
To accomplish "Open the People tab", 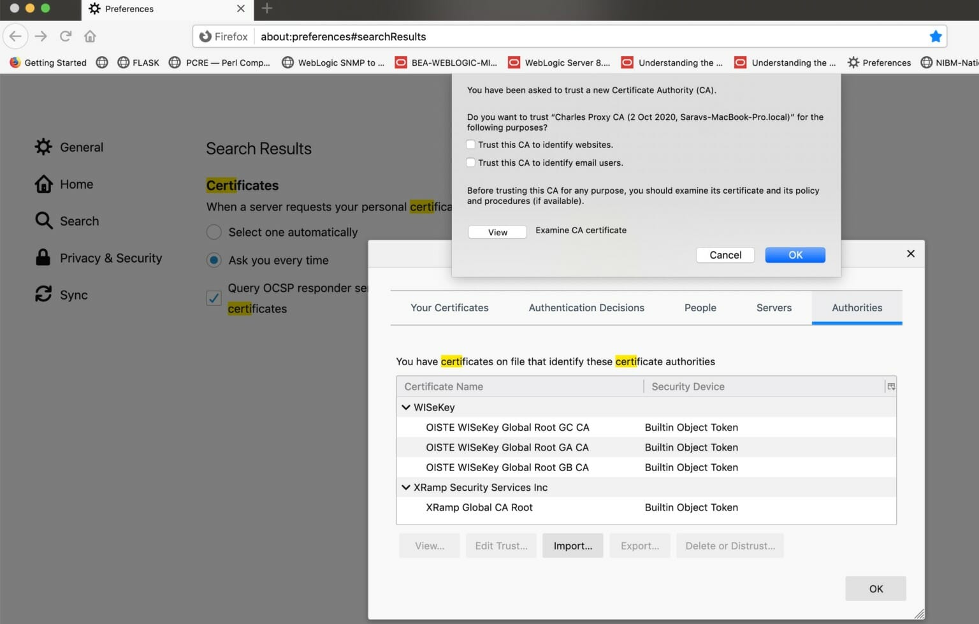I will 700,307.
